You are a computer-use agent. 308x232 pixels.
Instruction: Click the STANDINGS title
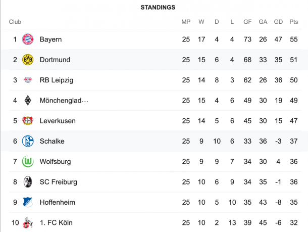tap(158, 8)
